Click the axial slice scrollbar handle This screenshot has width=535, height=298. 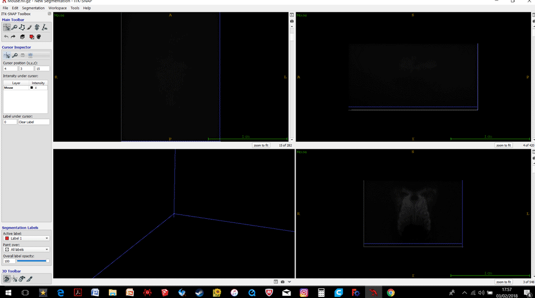(292, 37)
